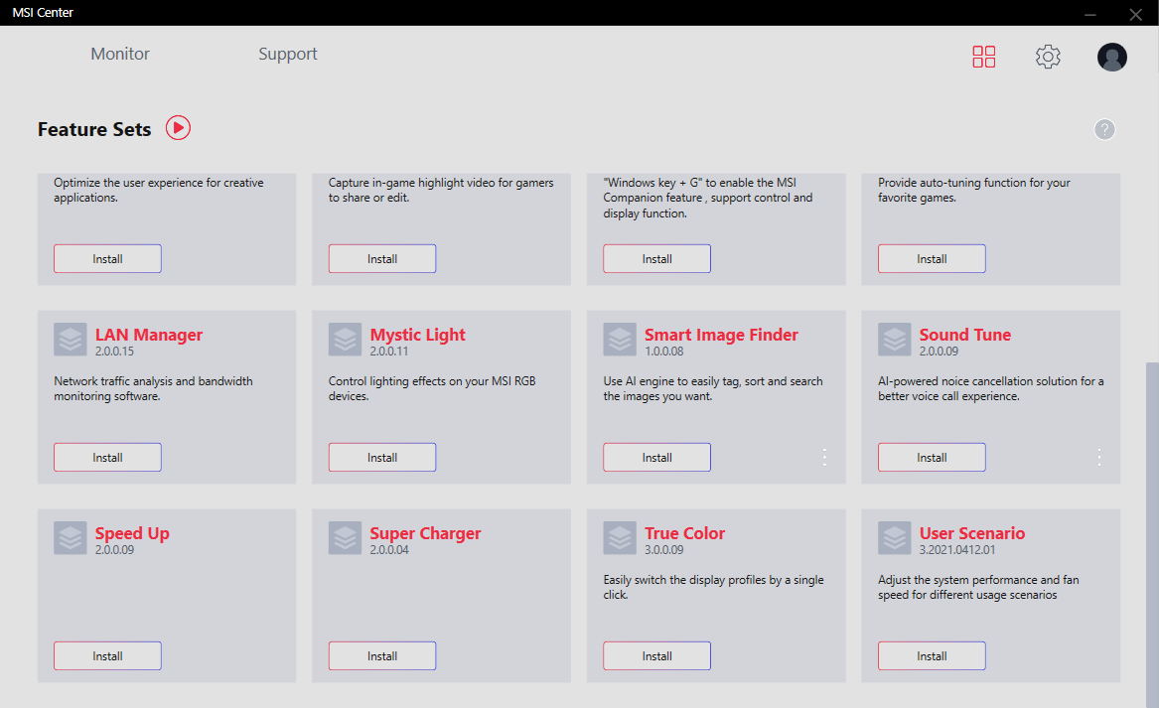1159x708 pixels.
Task: Click the Super Charger layers icon
Action: tap(346, 538)
